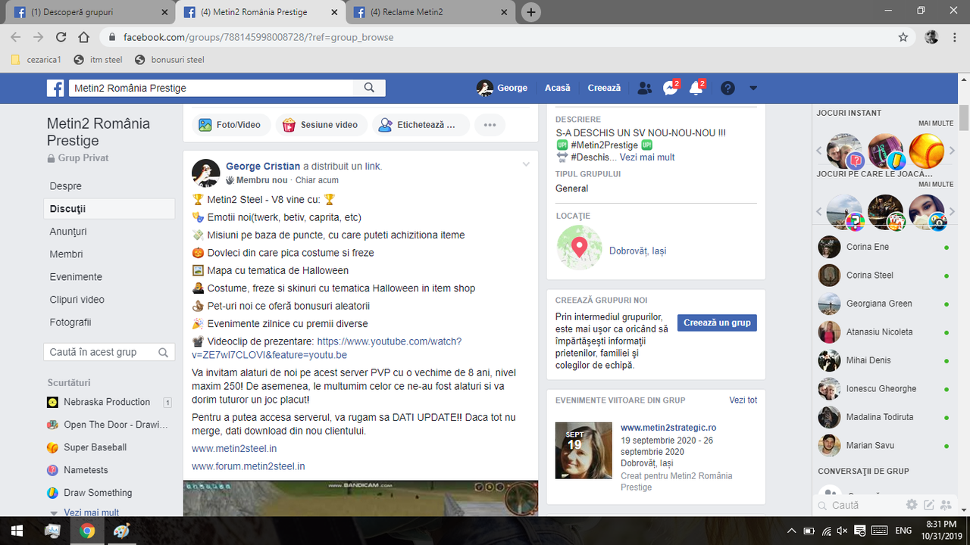The height and width of the screenshot is (545, 970).
Task: Click the Facebook logo icon
Action: coord(55,88)
